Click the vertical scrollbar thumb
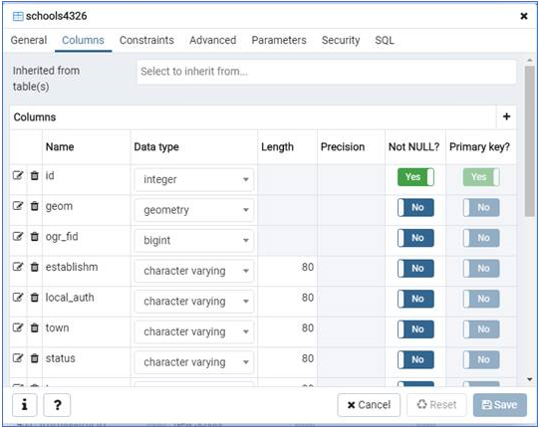Image resolution: width=540 pixels, height=429 pixels. (x=530, y=141)
